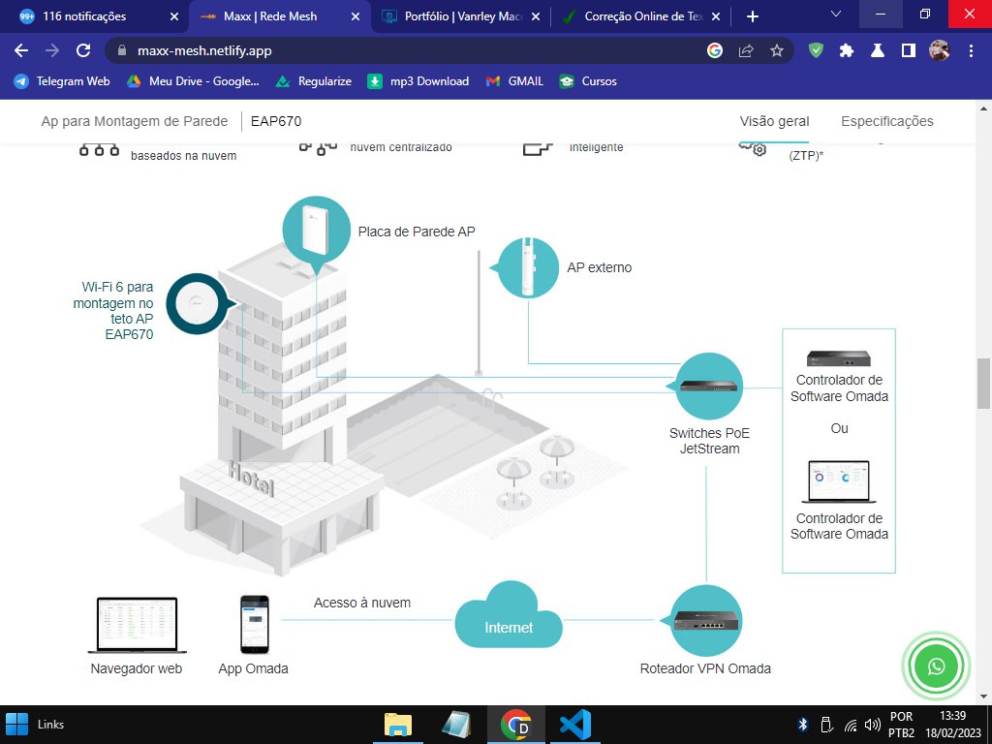
Task: Close the Portfólio tab
Action: [x=536, y=16]
